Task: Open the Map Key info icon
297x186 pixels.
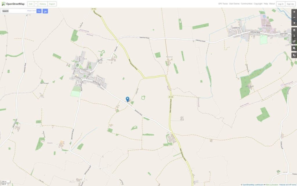Action: pos(294,36)
